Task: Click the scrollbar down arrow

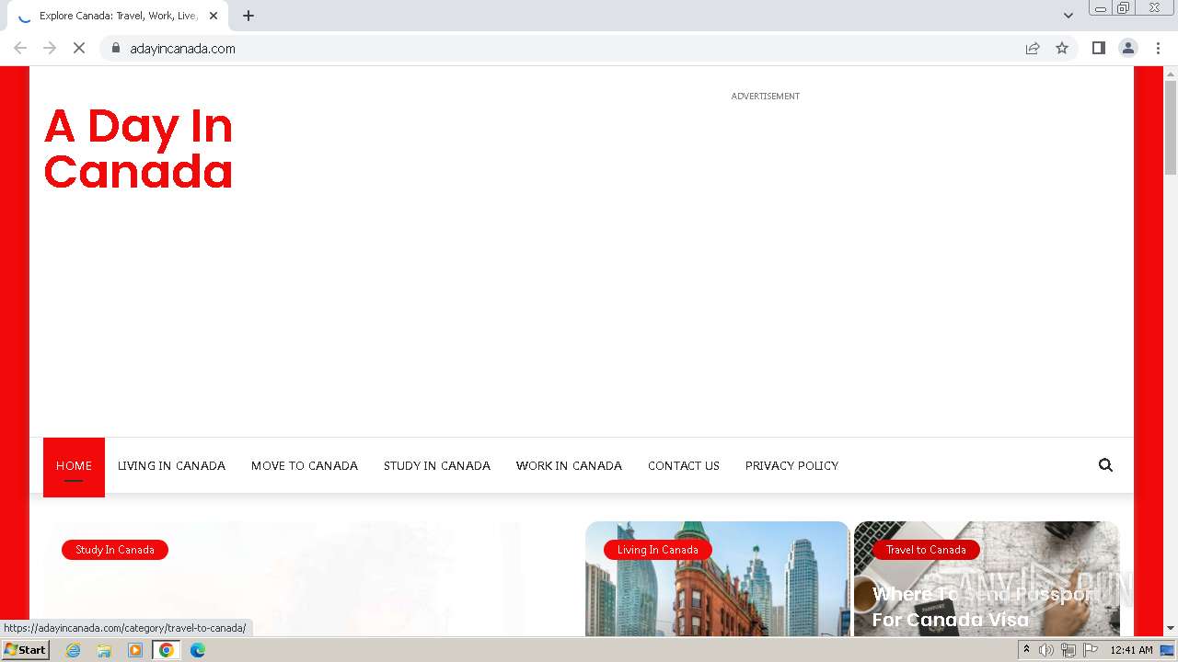Action: (x=1171, y=628)
